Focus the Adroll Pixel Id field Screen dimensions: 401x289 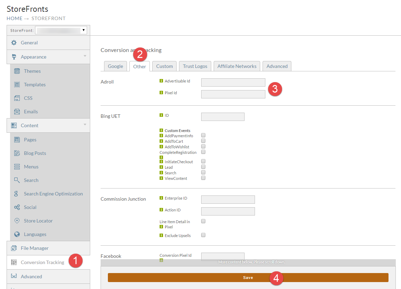tap(233, 94)
